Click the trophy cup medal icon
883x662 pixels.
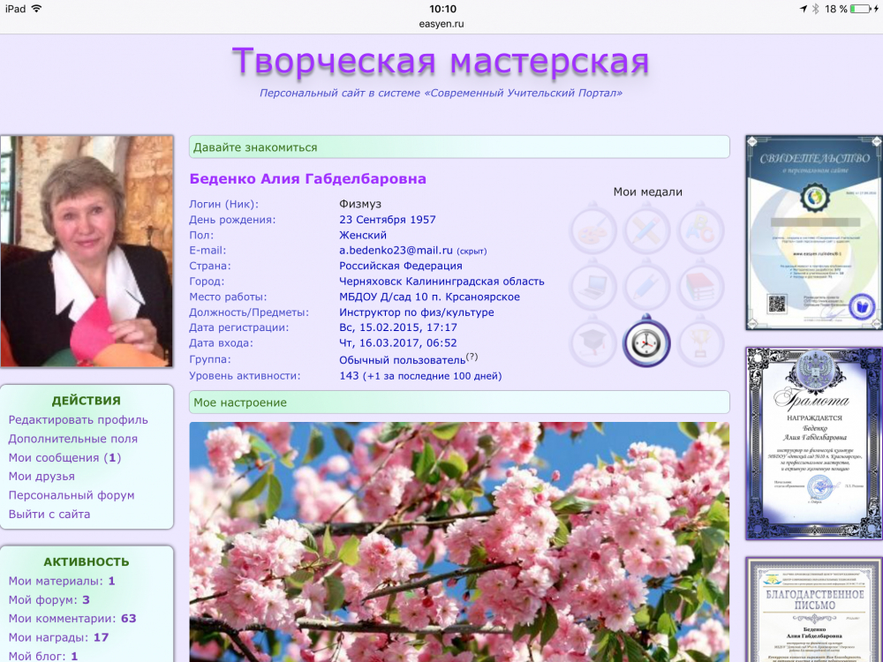(x=700, y=341)
